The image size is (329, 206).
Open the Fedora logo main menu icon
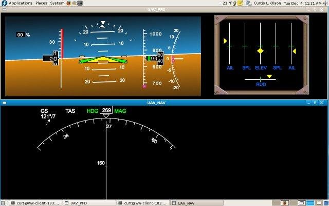tap(4, 3)
